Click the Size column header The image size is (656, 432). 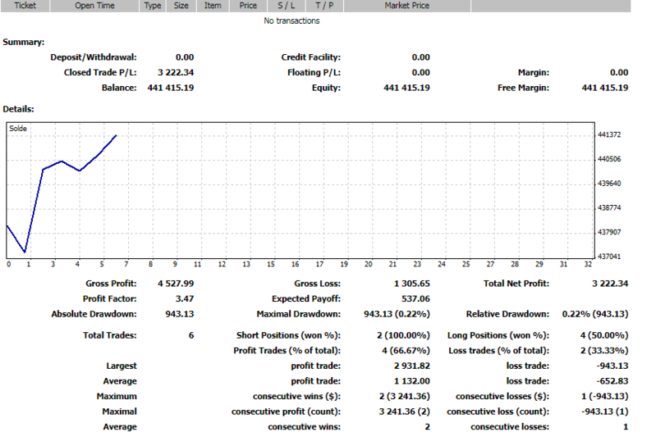181,6
